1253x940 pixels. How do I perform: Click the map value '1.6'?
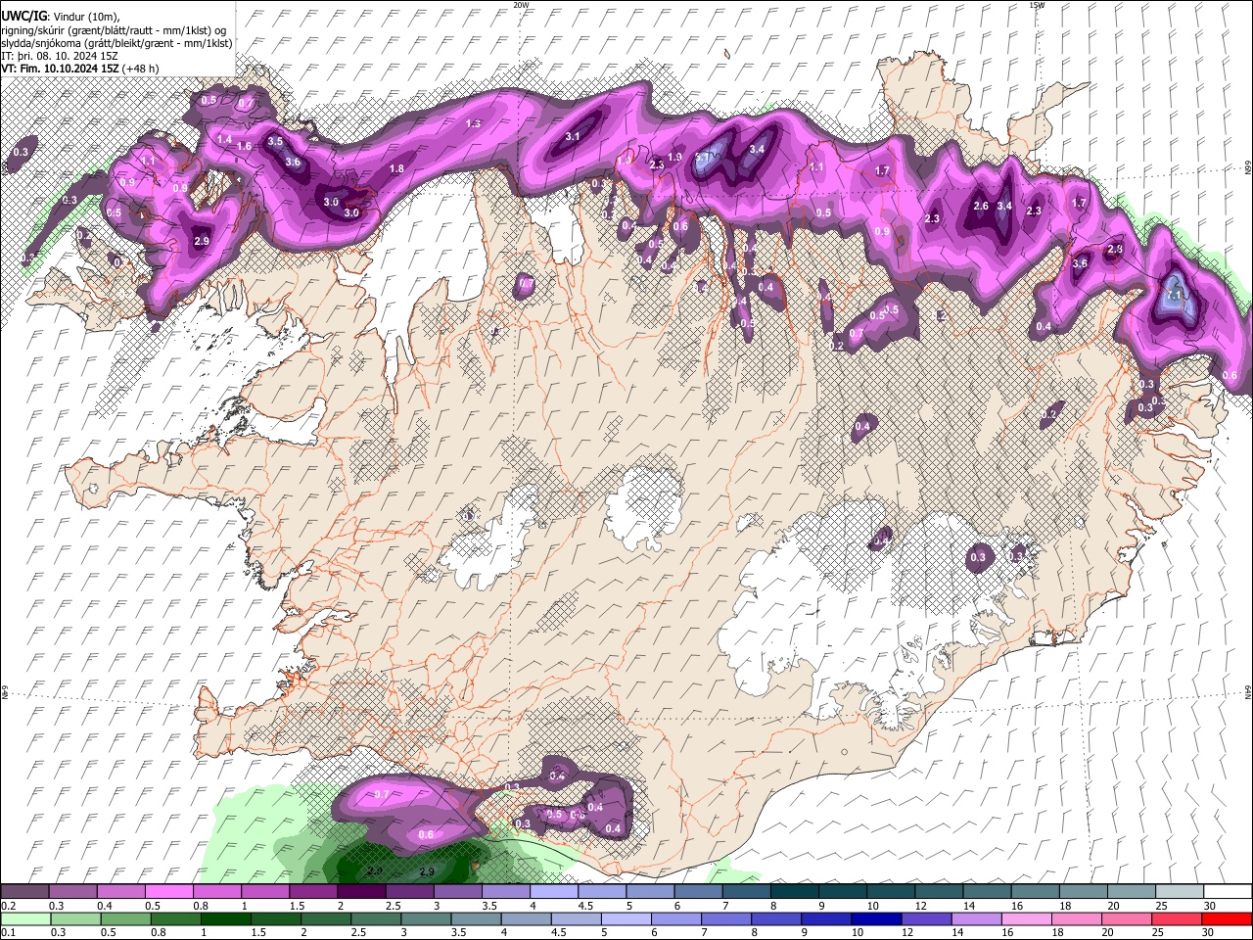click(244, 146)
